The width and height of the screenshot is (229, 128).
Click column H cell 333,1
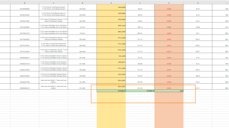click(x=198, y=32)
